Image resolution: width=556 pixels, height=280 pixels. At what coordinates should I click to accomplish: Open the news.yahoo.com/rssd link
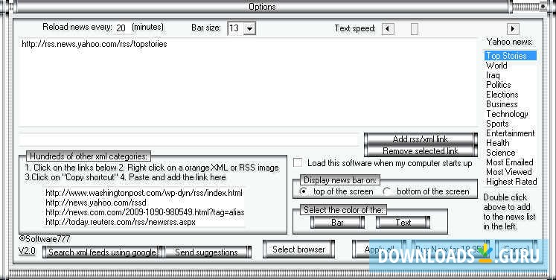pos(96,203)
